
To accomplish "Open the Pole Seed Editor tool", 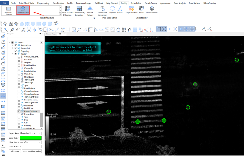I will [120, 10].
